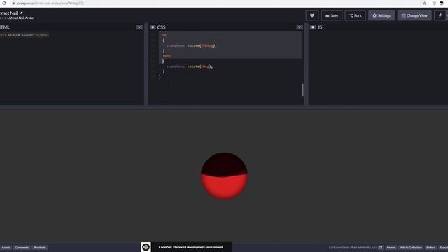The image size is (448, 252).
Task: Click the heart Love button
Action: 312,15
